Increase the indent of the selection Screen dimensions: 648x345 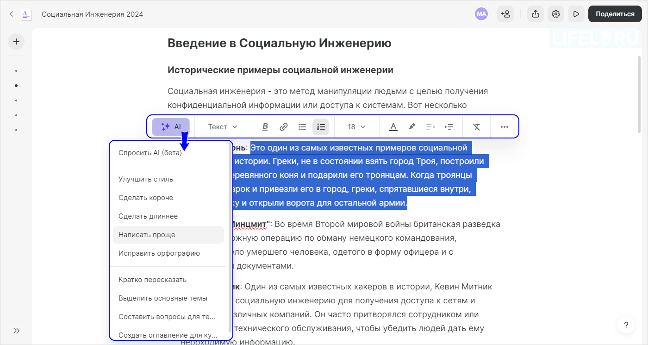(x=449, y=126)
